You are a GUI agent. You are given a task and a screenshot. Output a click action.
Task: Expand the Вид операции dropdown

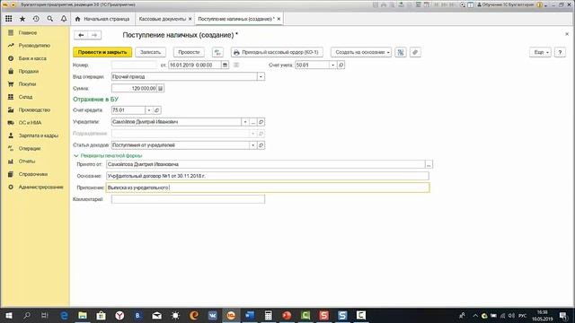(261, 77)
